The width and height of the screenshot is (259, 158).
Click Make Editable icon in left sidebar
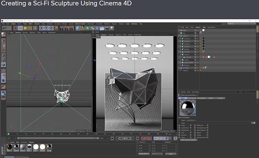4,35
